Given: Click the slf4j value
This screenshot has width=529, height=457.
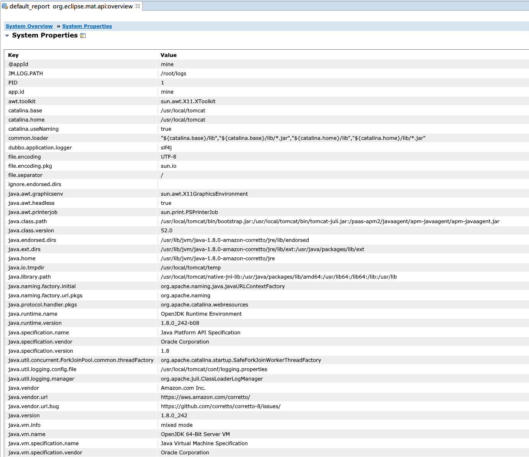Looking at the screenshot, I should coord(166,147).
